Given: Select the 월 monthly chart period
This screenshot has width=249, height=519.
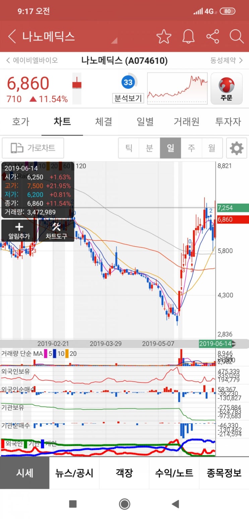Looking at the screenshot, I should [x=211, y=148].
